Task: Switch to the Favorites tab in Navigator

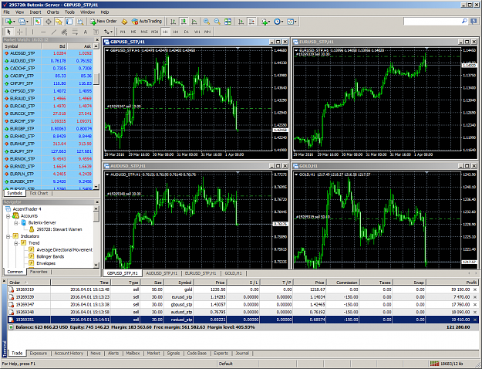Action: click(x=39, y=272)
